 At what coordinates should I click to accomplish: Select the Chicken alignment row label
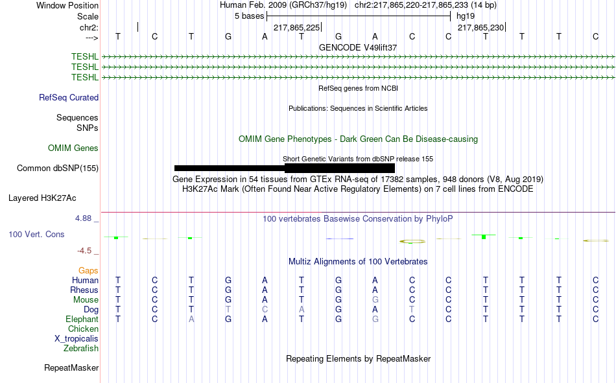pos(83,329)
